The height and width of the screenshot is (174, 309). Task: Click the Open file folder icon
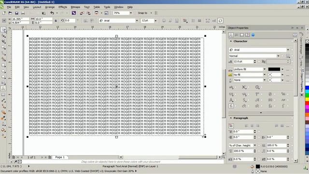10,13
